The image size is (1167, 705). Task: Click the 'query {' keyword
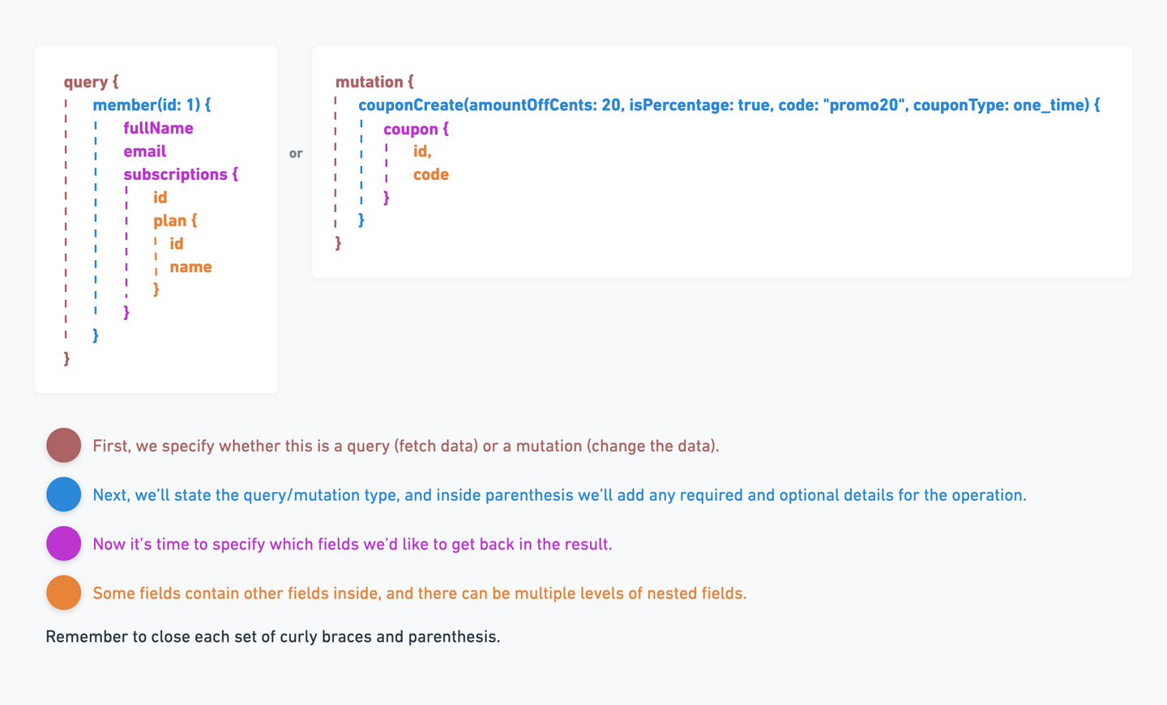[91, 82]
